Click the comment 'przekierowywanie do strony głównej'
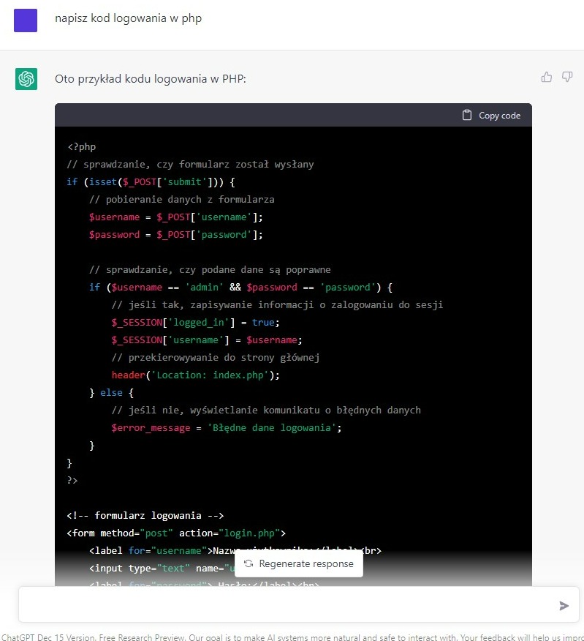 216,358
